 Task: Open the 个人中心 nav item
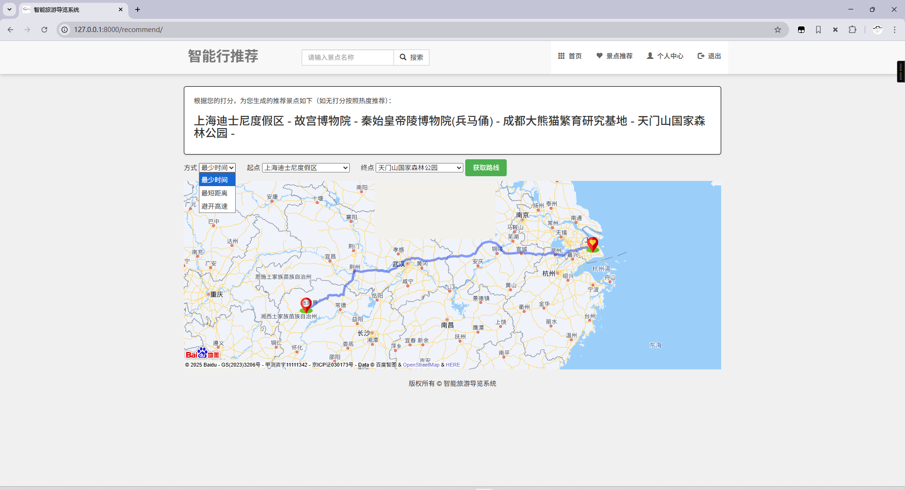click(x=665, y=56)
